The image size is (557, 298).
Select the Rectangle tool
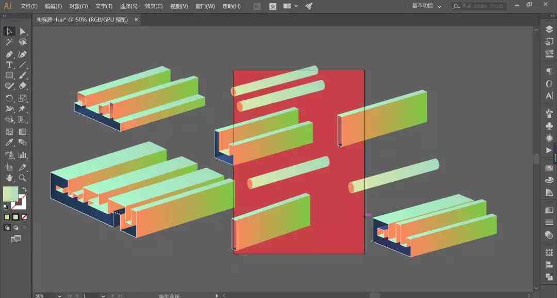click(9, 75)
